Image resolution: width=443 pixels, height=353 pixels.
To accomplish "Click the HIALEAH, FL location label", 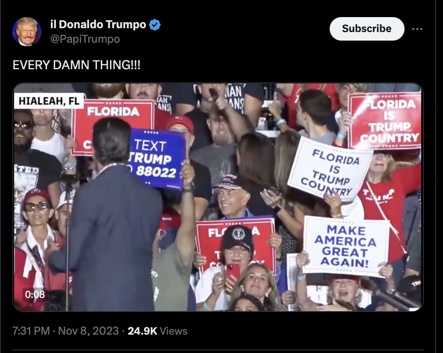I will tap(49, 101).
